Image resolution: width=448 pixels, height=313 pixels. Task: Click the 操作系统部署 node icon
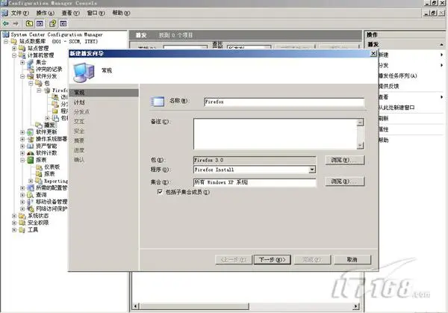click(x=31, y=139)
